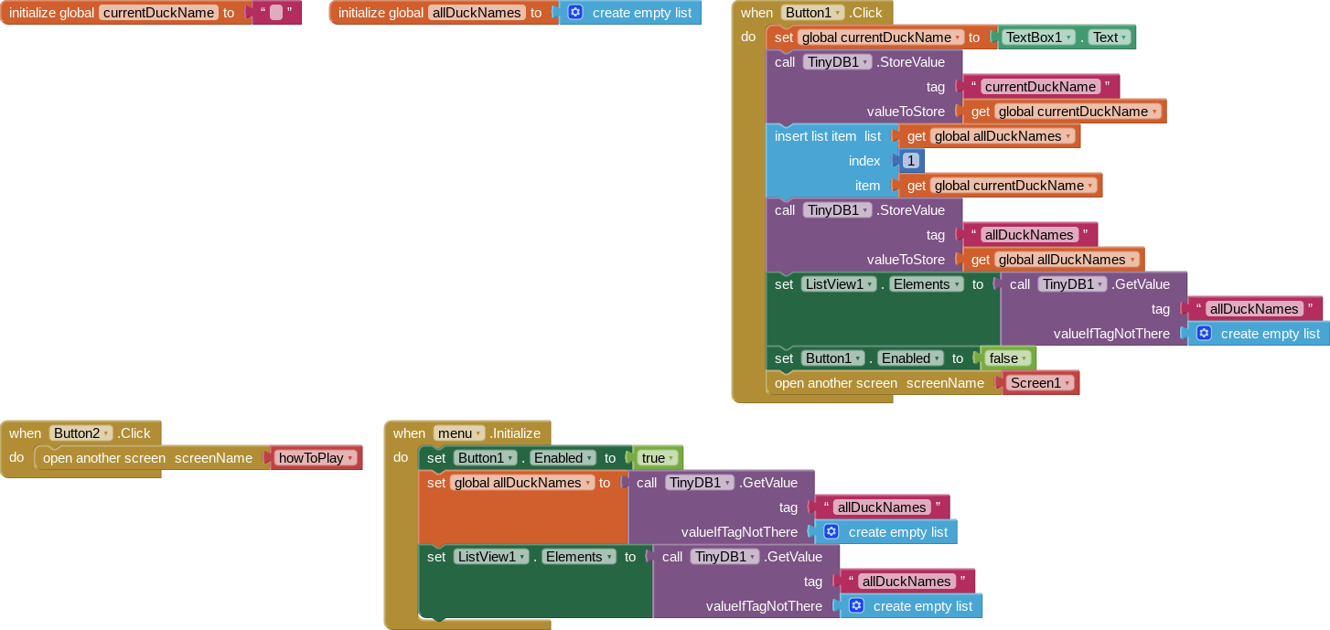The image size is (1330, 630).
Task: Open the false boolean dropdown
Action: (1008, 358)
